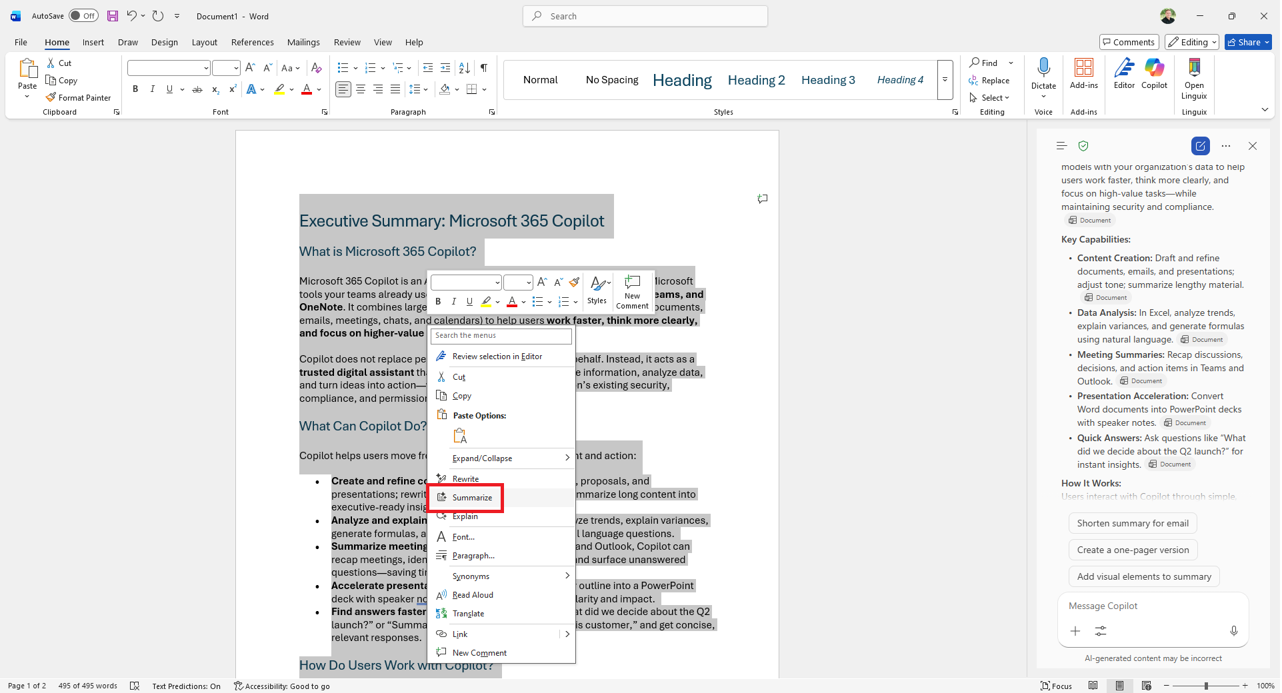This screenshot has height=693, width=1282.
Task: Apply strikethrough formatting
Action: click(x=197, y=89)
